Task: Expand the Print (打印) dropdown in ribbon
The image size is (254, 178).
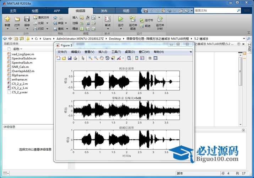Action: click(x=47, y=28)
